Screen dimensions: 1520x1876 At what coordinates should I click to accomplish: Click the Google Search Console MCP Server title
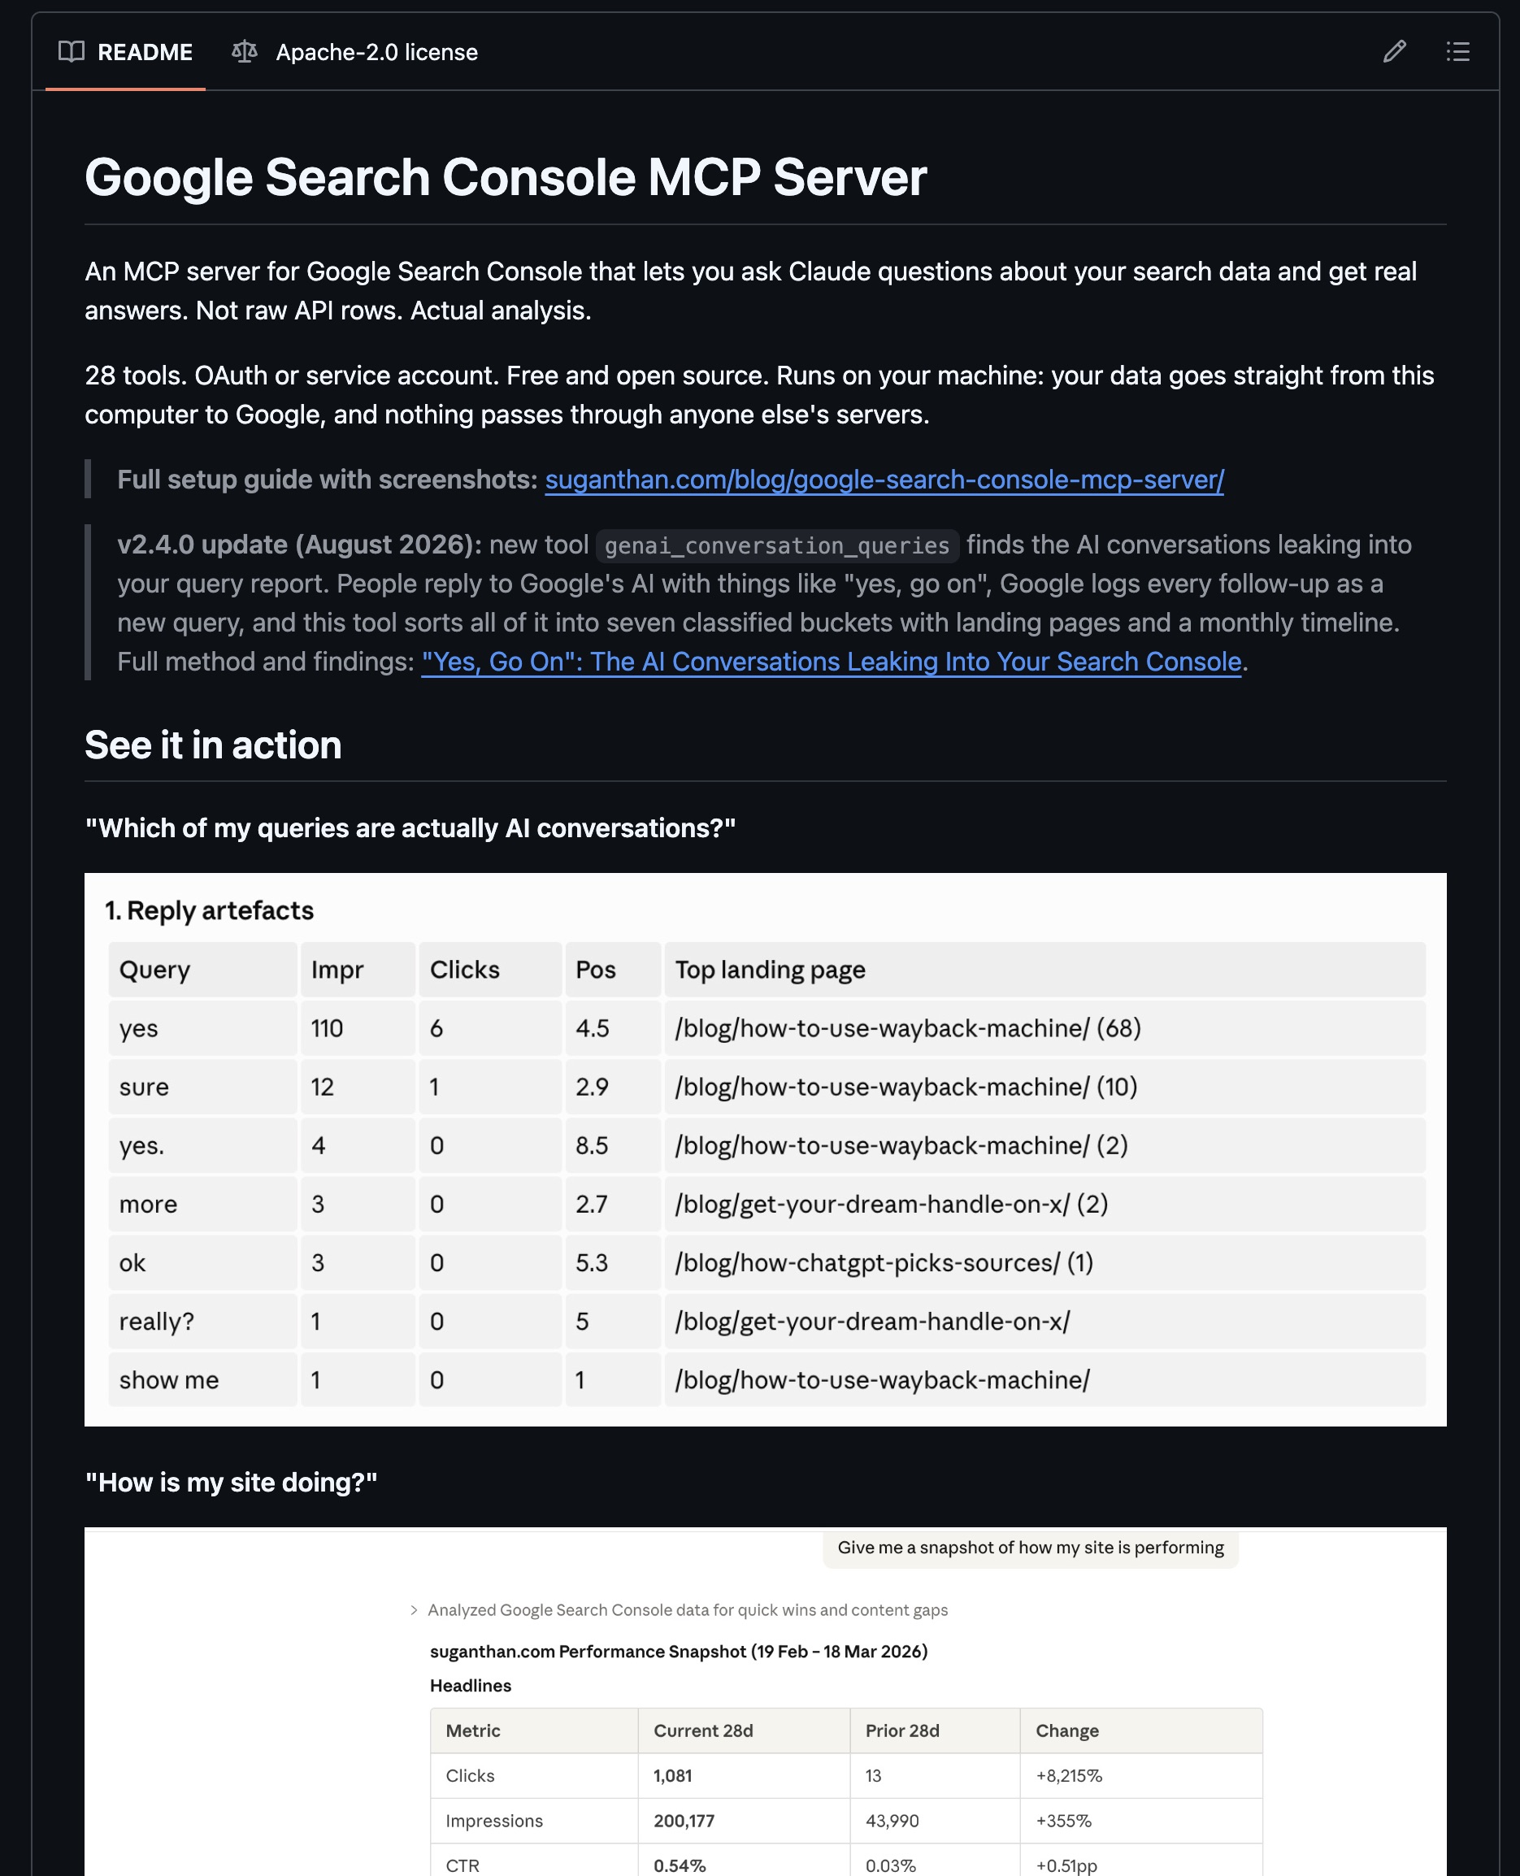pos(506,178)
